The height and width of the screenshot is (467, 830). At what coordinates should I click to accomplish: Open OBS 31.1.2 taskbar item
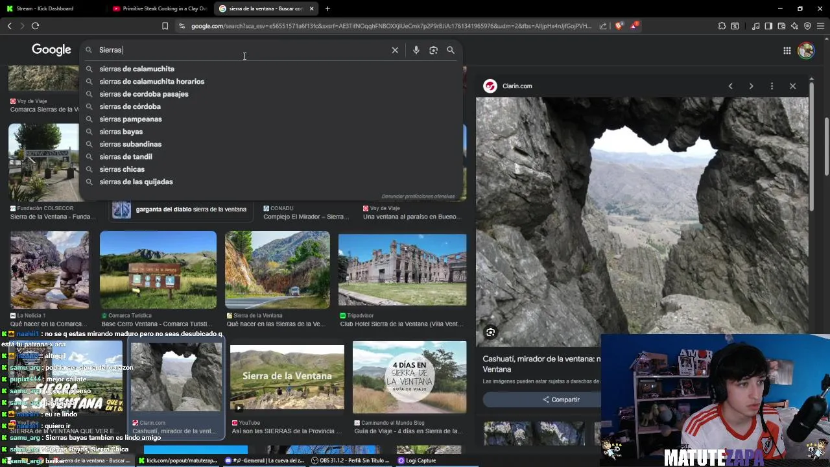click(x=351, y=461)
